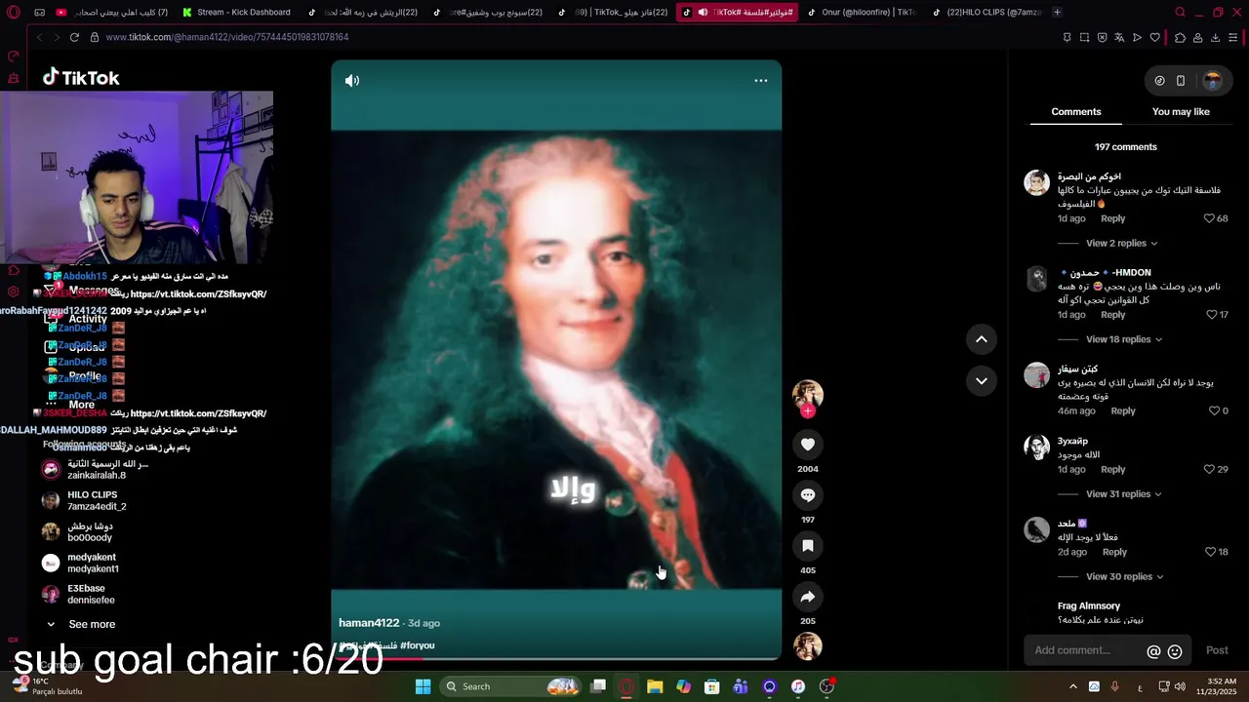Like the comment by اخوكم من البصرة
The width and height of the screenshot is (1249, 702).
(1209, 219)
